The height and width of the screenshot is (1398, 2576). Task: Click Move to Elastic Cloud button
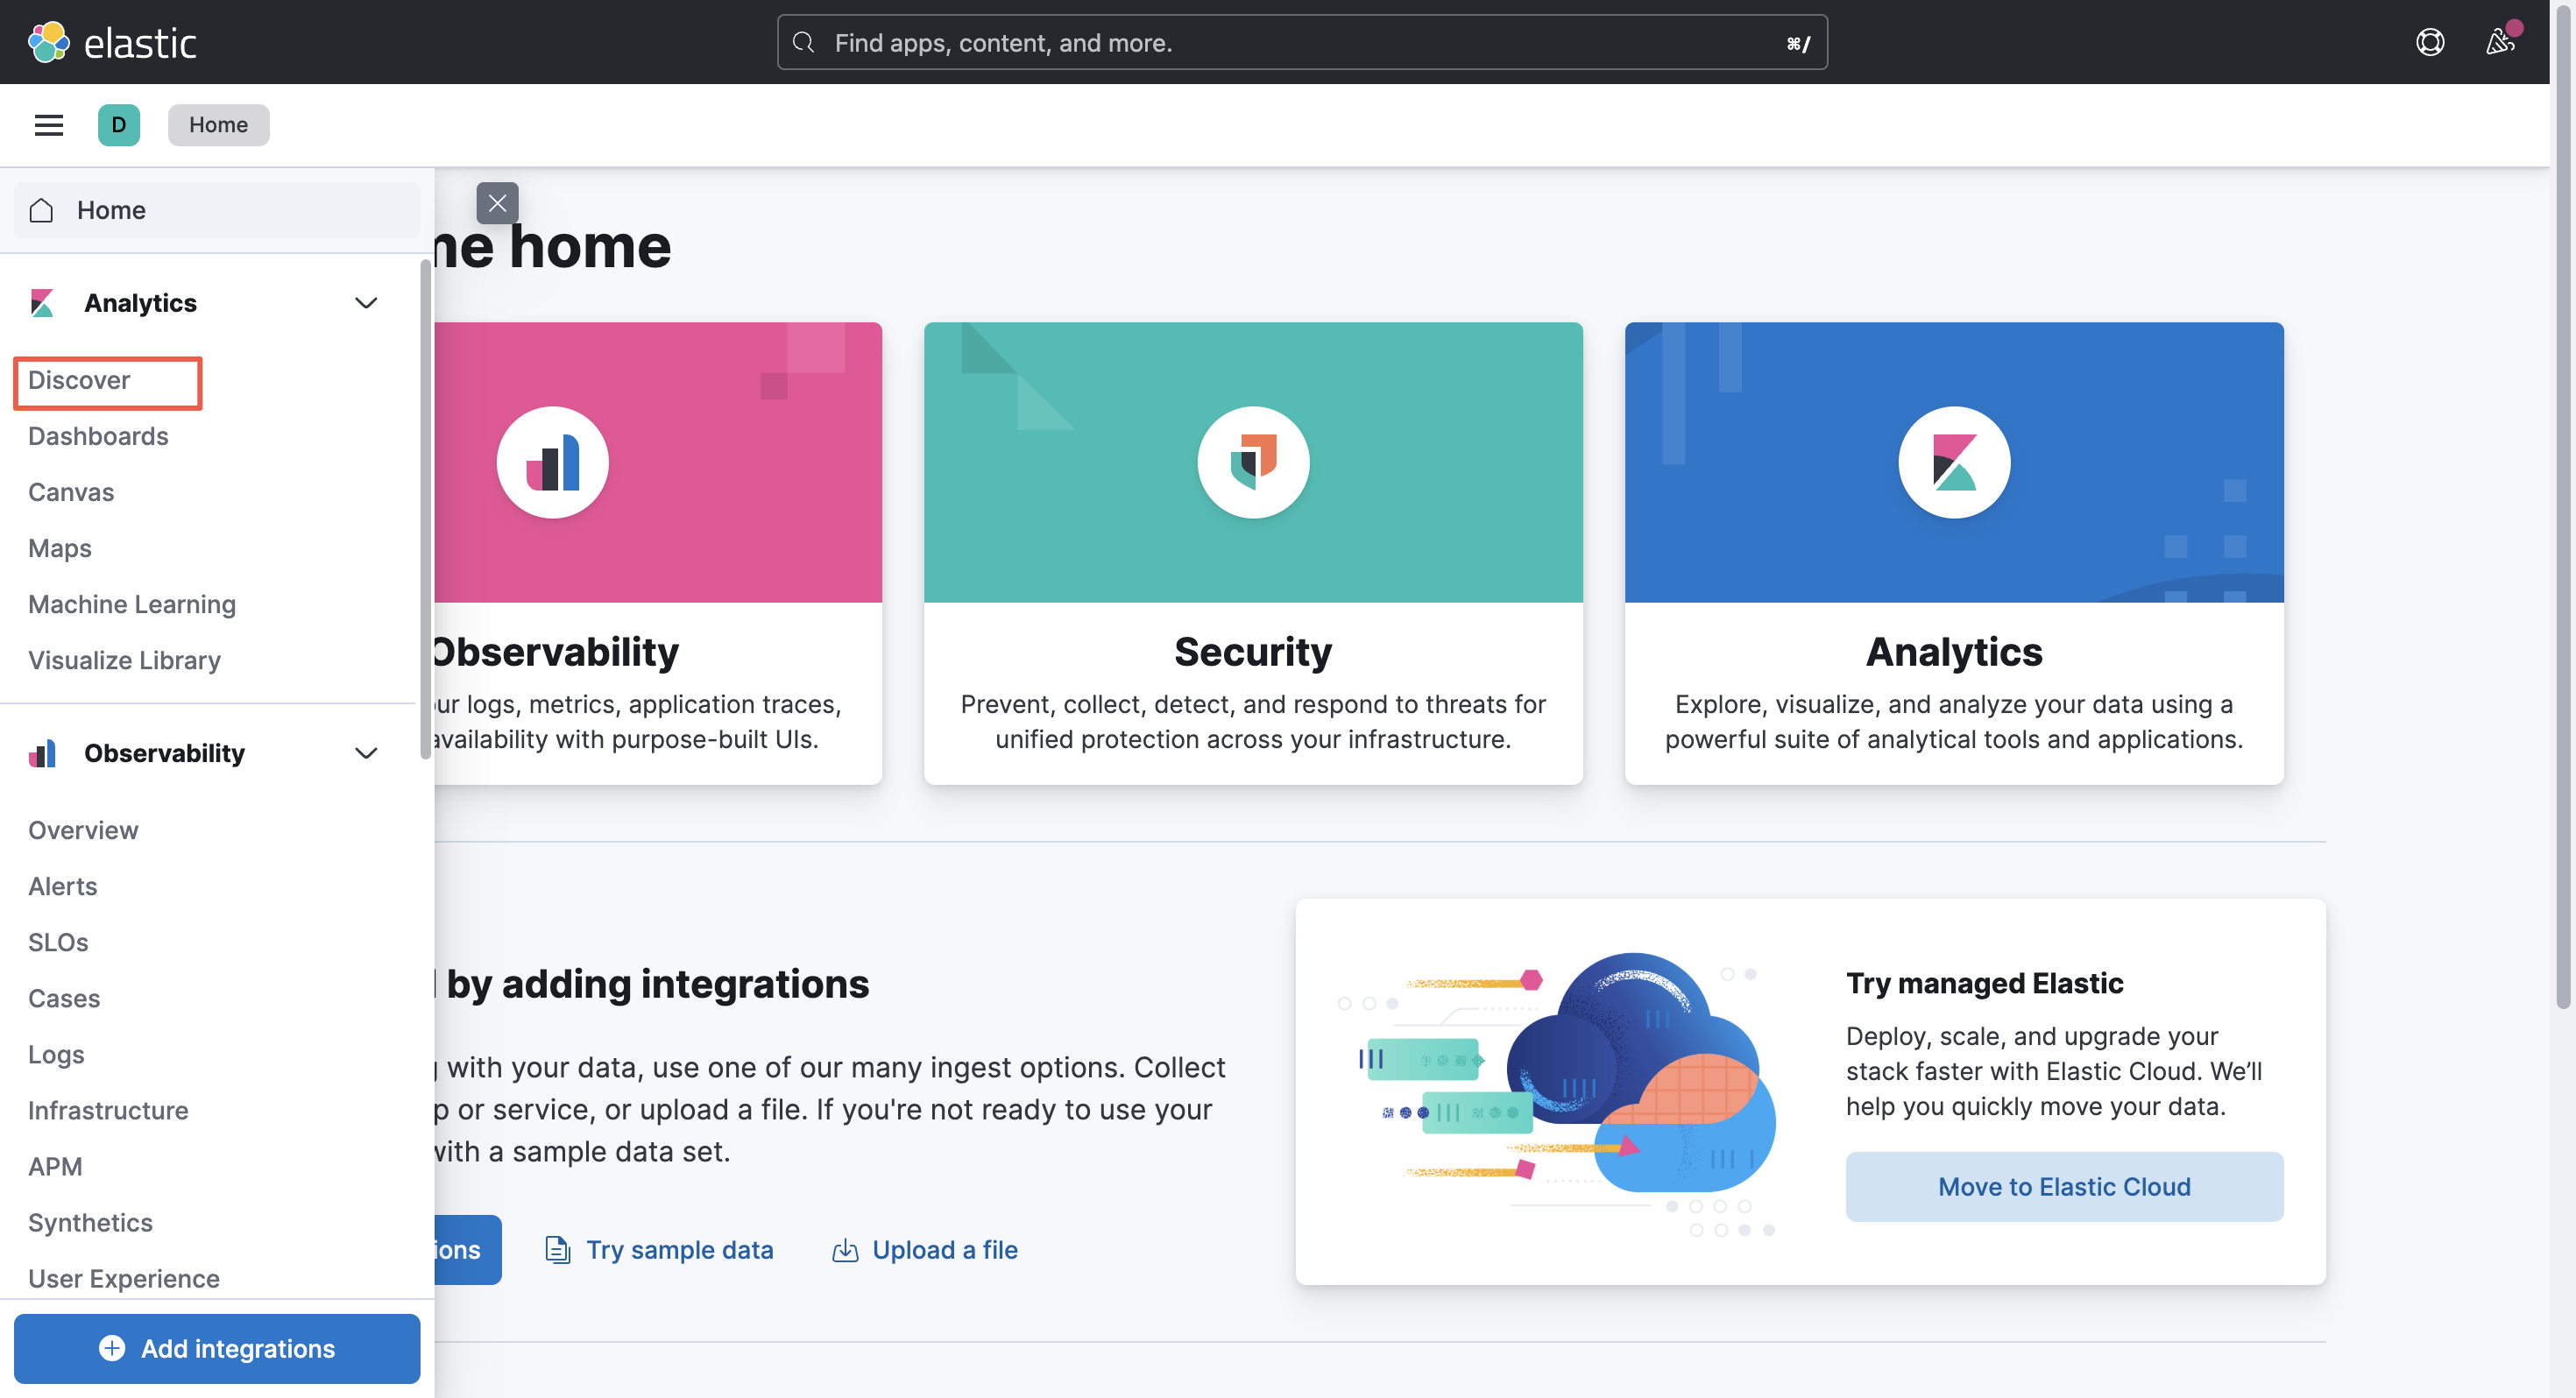coord(2064,1186)
